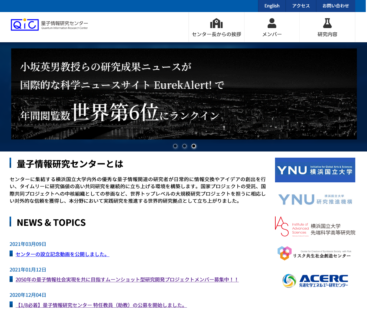Click the QIC logo in the header
Viewport: 367px width, 315px height.
[25, 25]
